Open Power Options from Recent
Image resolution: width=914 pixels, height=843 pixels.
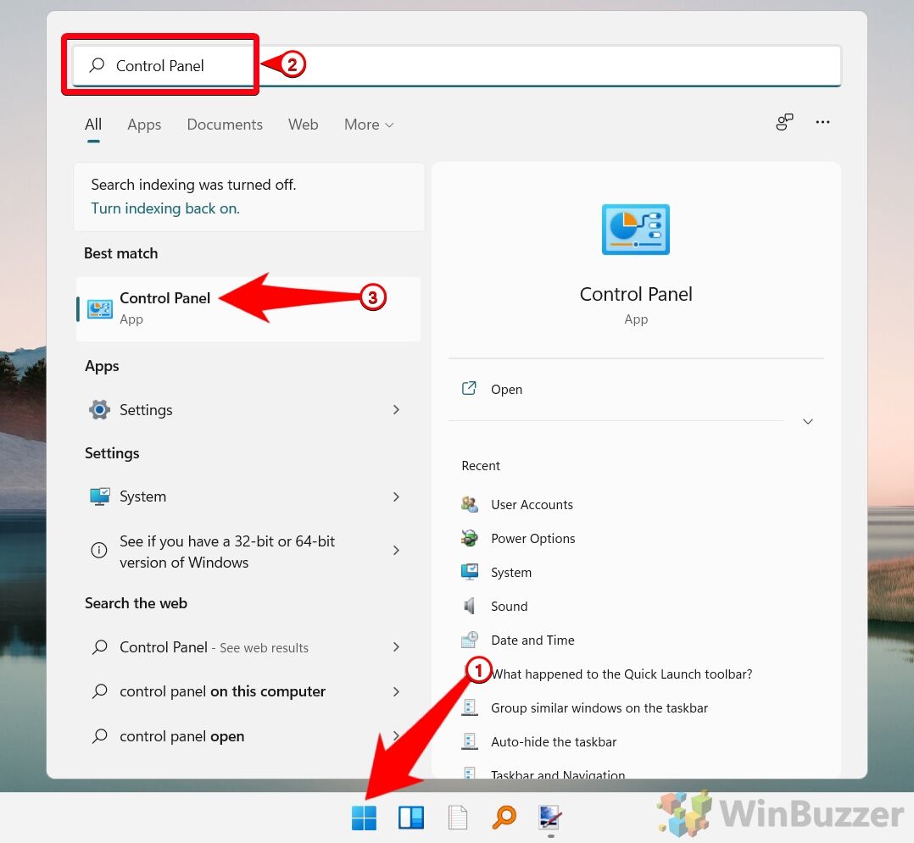pyautogui.click(x=532, y=538)
